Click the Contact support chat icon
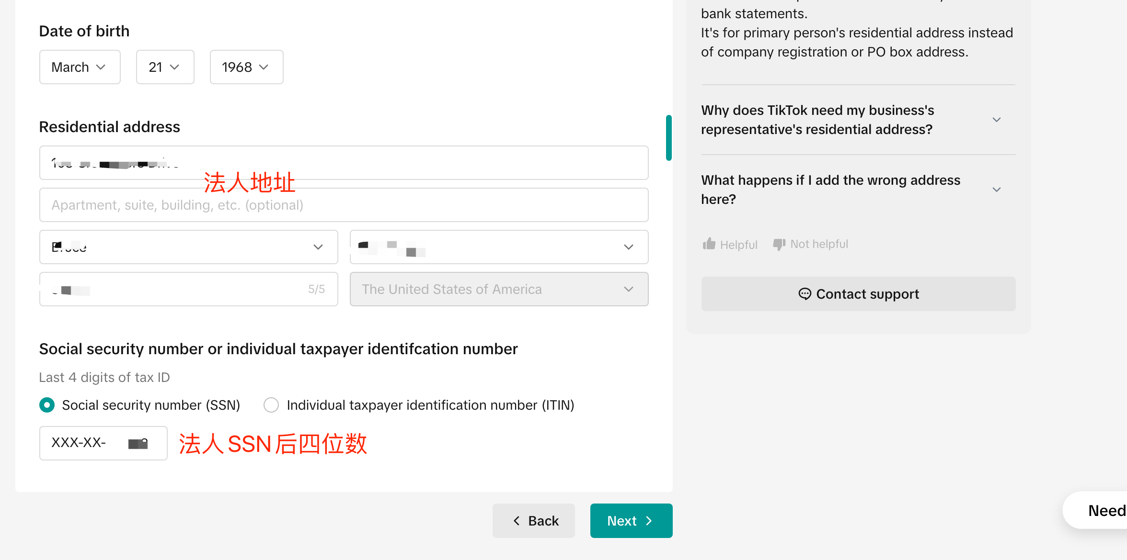This screenshot has width=1127, height=560. (805, 294)
